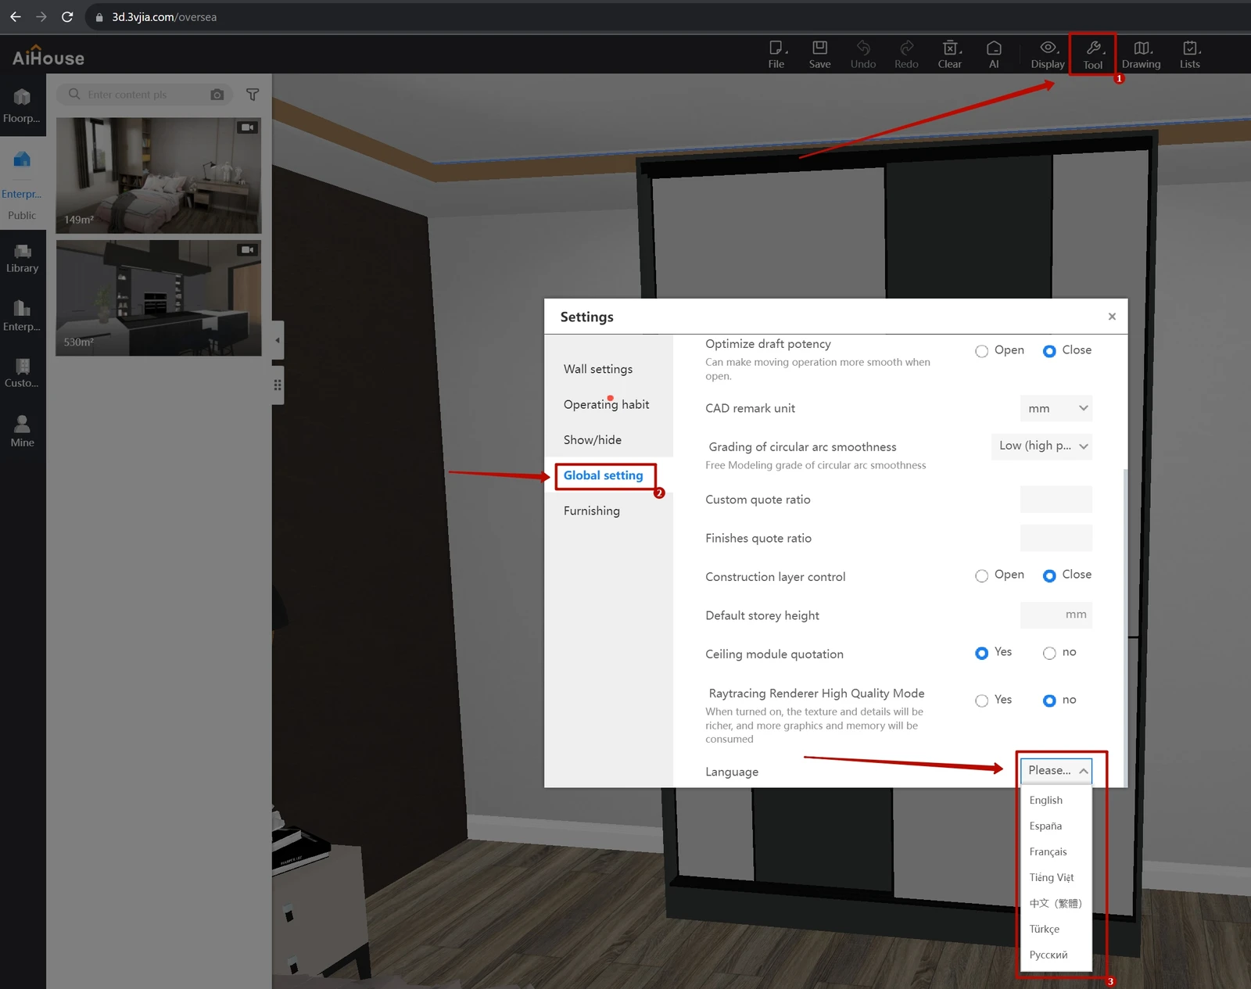Screen dimensions: 1251x989
Task: Expand circular arc smoothness dropdown
Action: tap(1041, 446)
